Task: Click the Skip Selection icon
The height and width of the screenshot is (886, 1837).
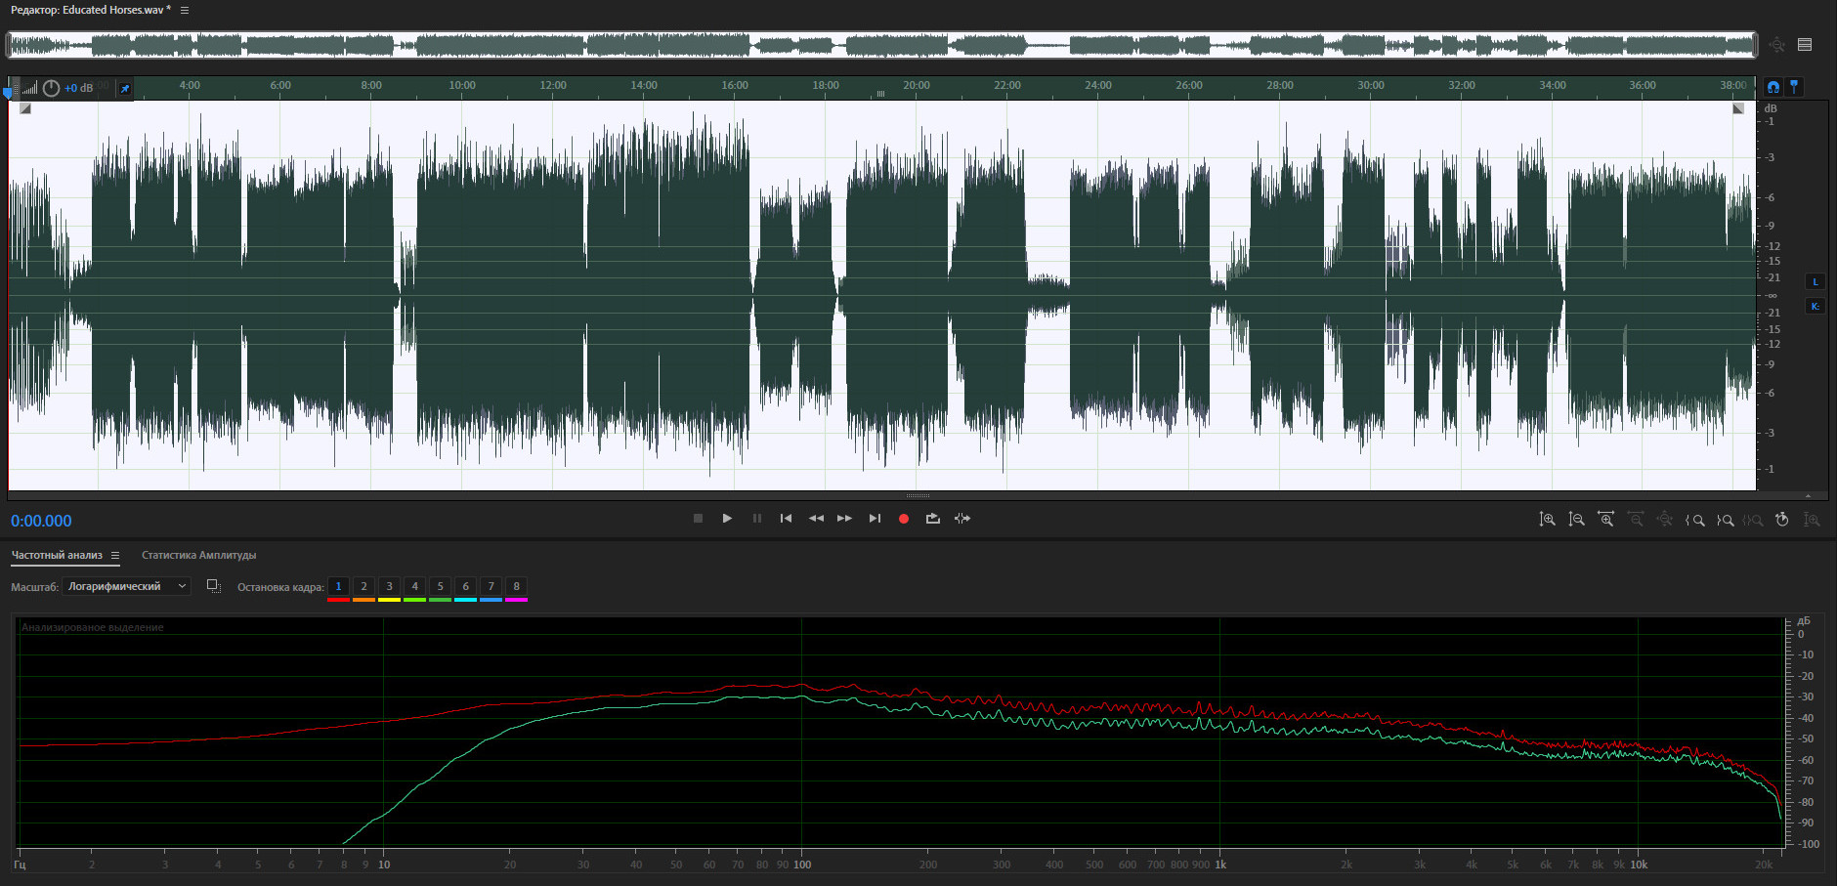Action: (962, 519)
